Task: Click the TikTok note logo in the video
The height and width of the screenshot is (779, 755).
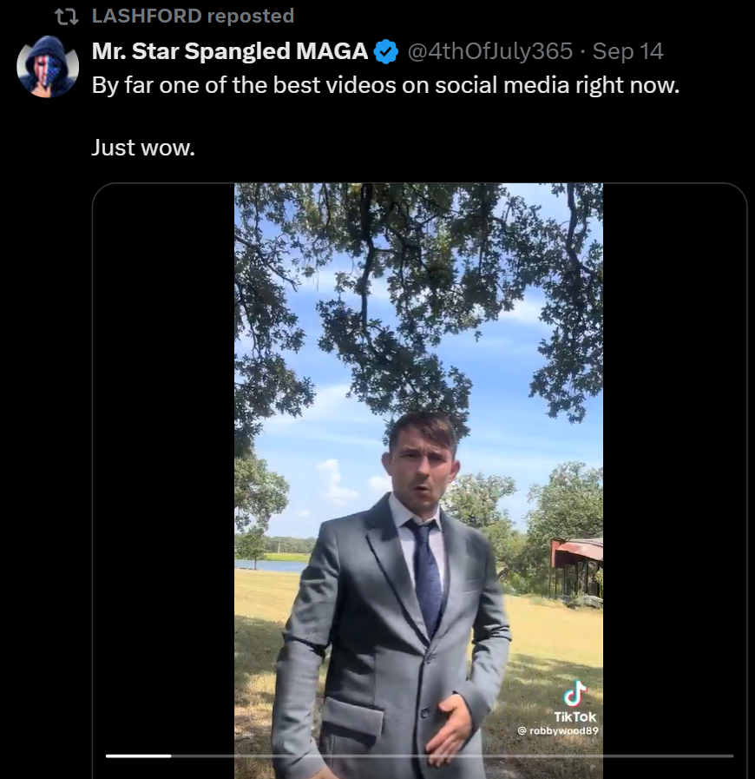Action: (x=574, y=693)
